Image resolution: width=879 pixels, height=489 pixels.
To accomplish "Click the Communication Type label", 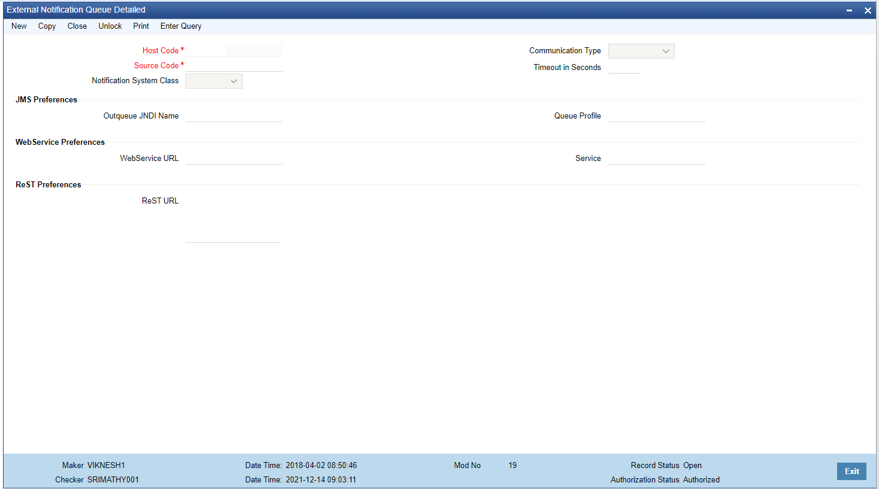I will point(565,51).
